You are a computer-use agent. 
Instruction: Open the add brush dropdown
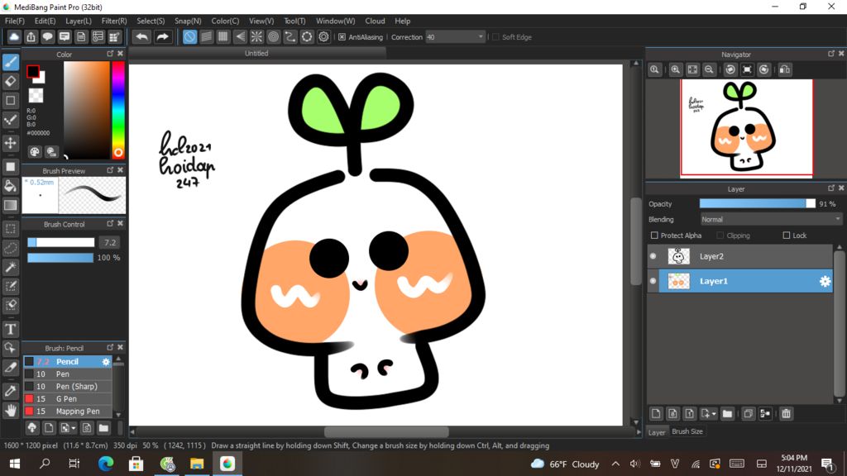click(74, 429)
